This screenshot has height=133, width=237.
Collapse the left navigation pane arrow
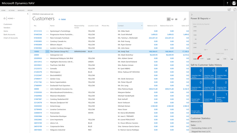28,14
